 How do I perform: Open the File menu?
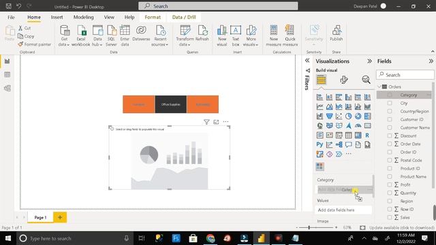click(x=11, y=17)
